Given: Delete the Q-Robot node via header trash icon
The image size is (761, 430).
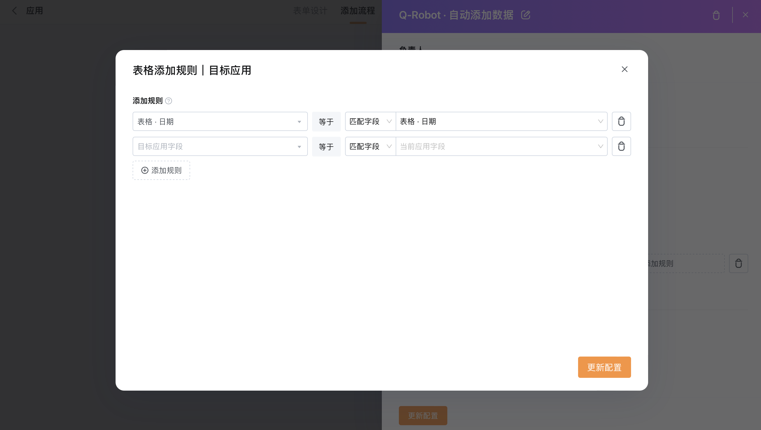Looking at the screenshot, I should pyautogui.click(x=716, y=15).
